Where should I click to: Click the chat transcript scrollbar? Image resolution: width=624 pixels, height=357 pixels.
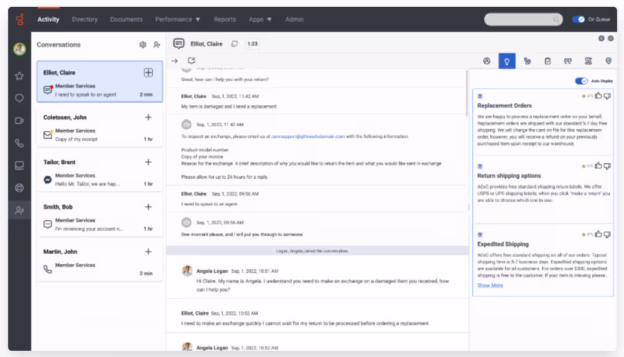click(x=467, y=93)
